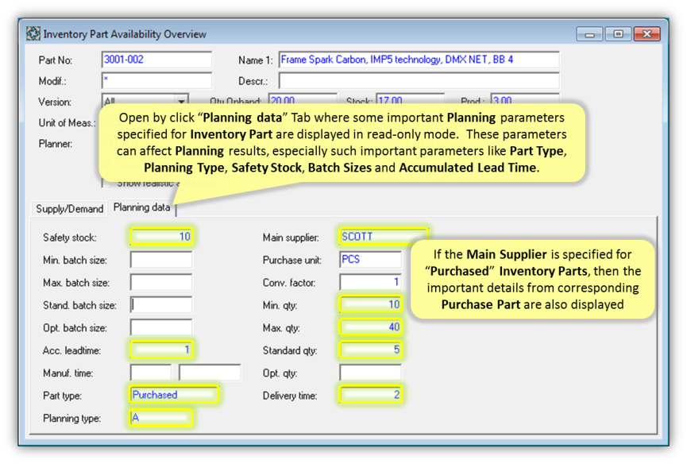Focus the Min. batch size field
The image size is (687, 464).
tap(161, 259)
